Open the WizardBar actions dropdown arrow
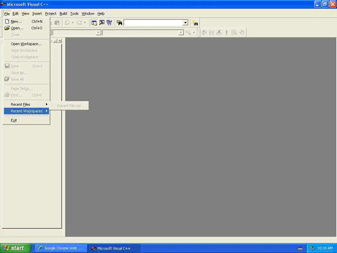The height and width of the screenshot is (253, 337). pyautogui.click(x=194, y=33)
